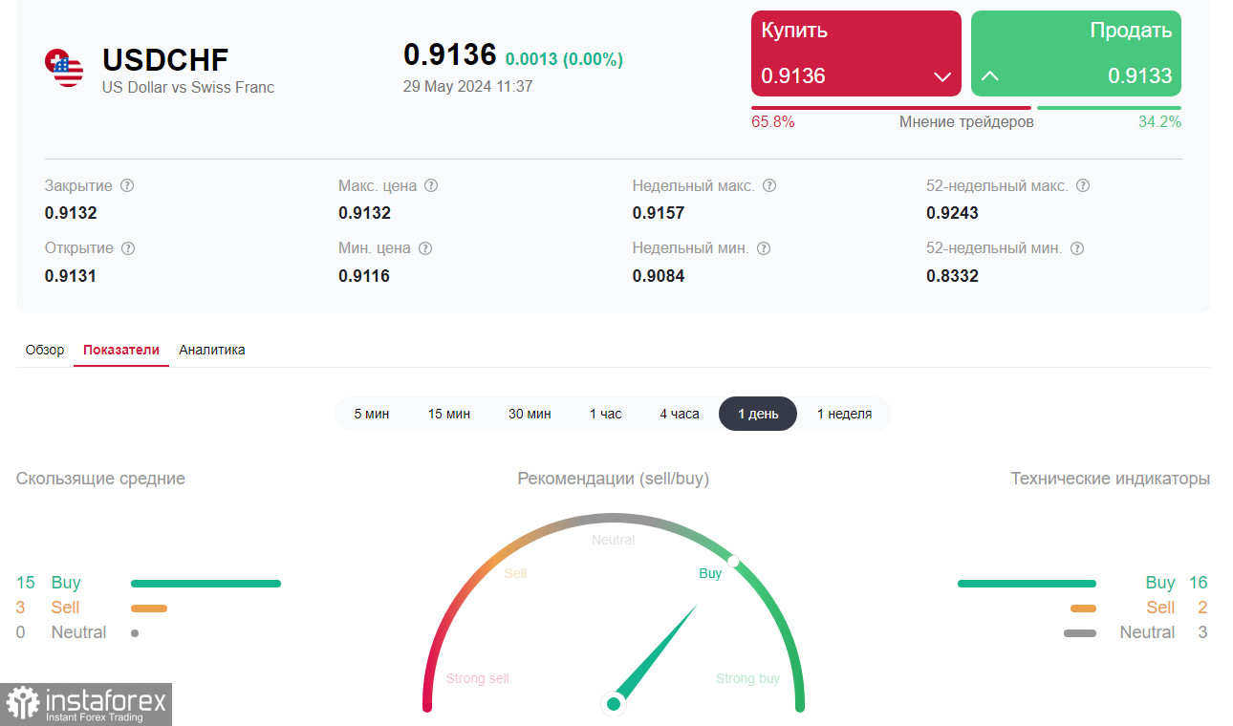The height and width of the screenshot is (726, 1233).
Task: Click the down chevron in Купить button
Action: point(942,76)
